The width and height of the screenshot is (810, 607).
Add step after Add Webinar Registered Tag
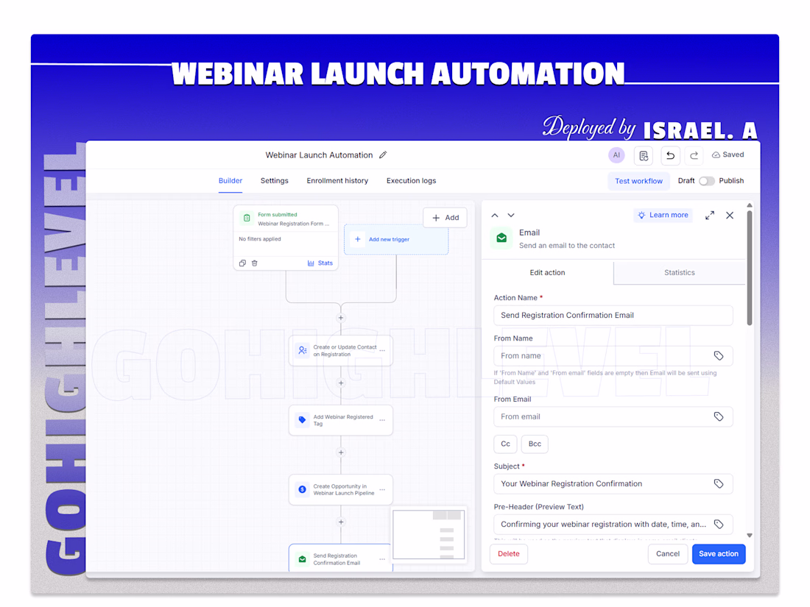340,452
